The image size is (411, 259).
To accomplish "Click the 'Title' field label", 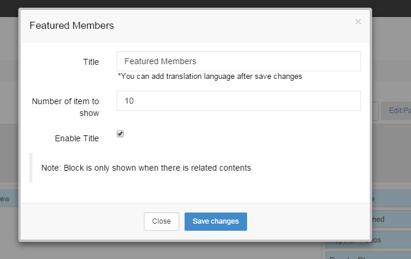I will coord(91,62).
